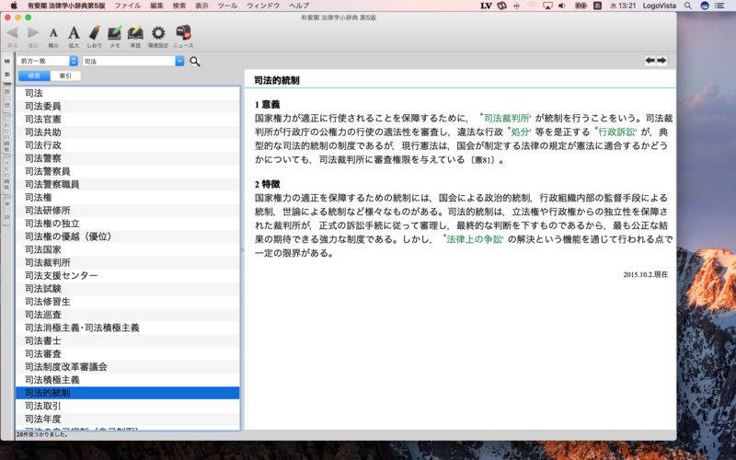Switch to the 検索 segment tab
Viewport: 736px width, 460px height.
(34, 75)
